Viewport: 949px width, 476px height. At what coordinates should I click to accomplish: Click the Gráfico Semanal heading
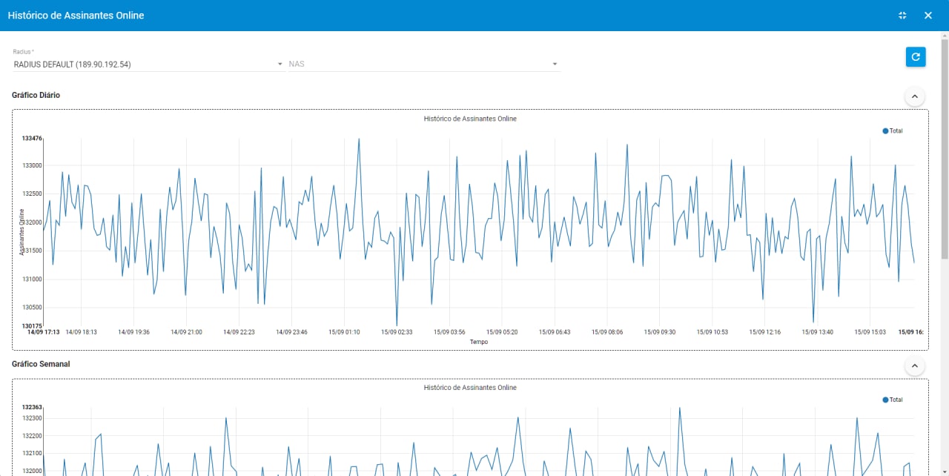pyautogui.click(x=41, y=364)
